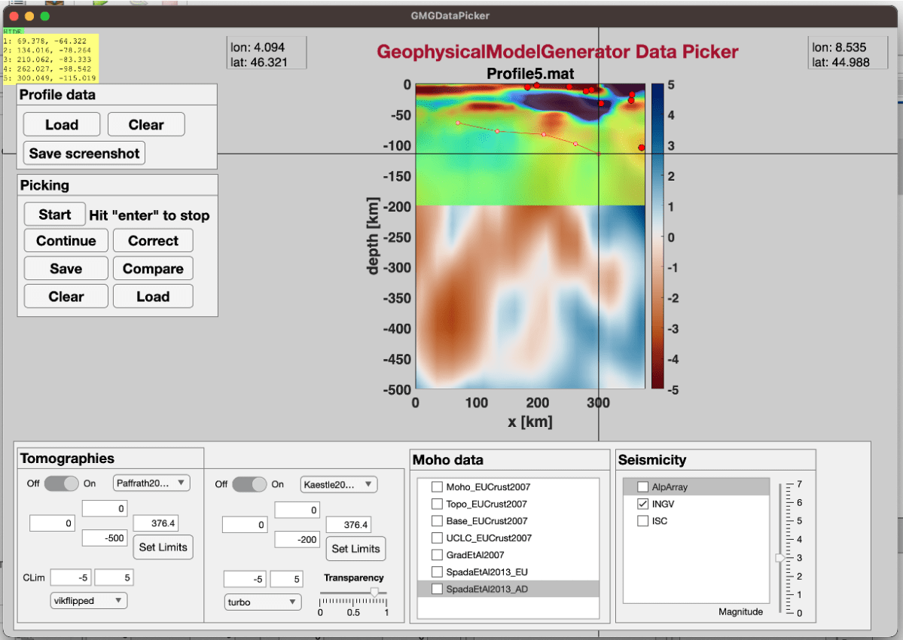Viewport: 903px width, 640px height.
Task: Click Set Limits for Kaestle tomography
Action: (x=355, y=548)
